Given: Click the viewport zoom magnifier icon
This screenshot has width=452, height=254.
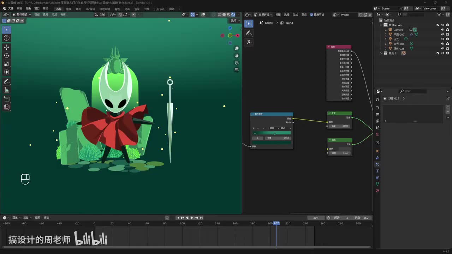Looking at the screenshot, I should point(237,48).
